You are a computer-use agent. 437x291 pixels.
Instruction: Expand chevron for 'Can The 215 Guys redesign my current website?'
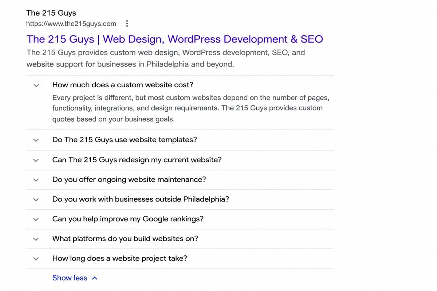pos(36,160)
